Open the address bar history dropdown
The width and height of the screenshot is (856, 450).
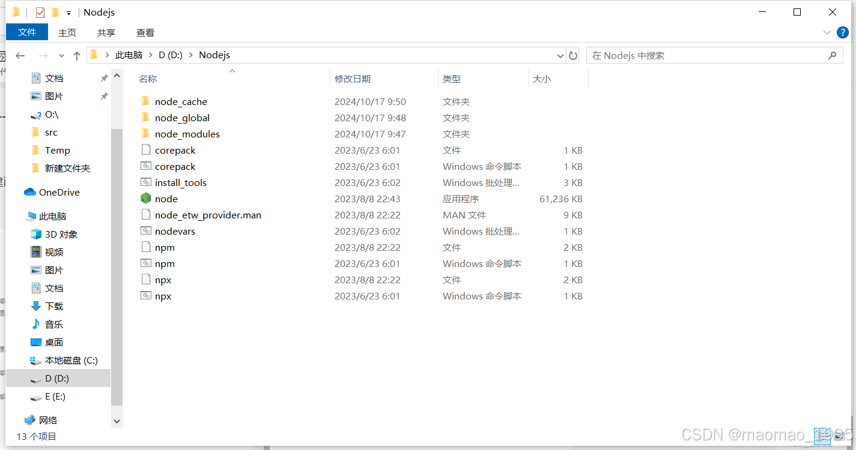[560, 55]
